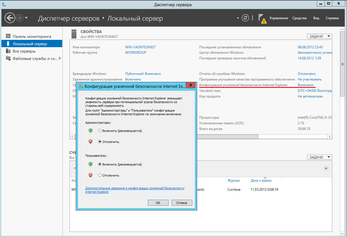The height and width of the screenshot is (237, 347).
Task: Open the Управление menu
Action: click(279, 18)
